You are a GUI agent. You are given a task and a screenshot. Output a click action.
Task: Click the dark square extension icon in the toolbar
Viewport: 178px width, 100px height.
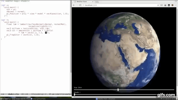click(x=169, y=5)
